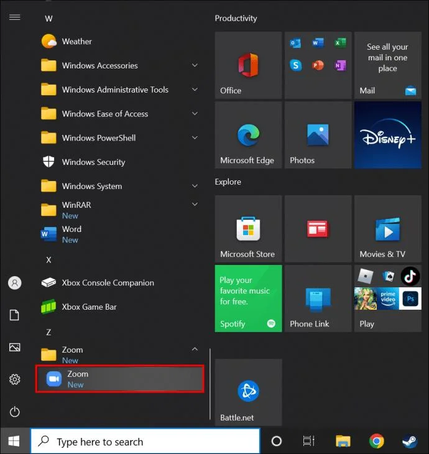Open the Photos tile
Viewport: 429px width, 454px height.
318,135
